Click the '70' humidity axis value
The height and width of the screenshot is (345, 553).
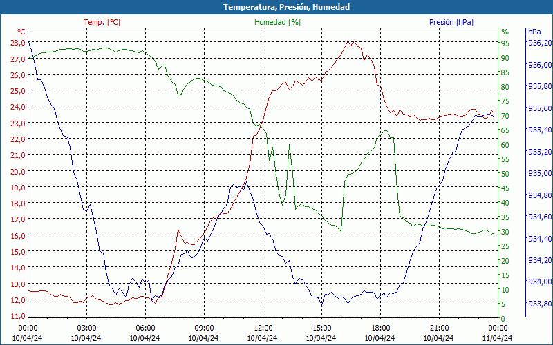pyautogui.click(x=505, y=116)
